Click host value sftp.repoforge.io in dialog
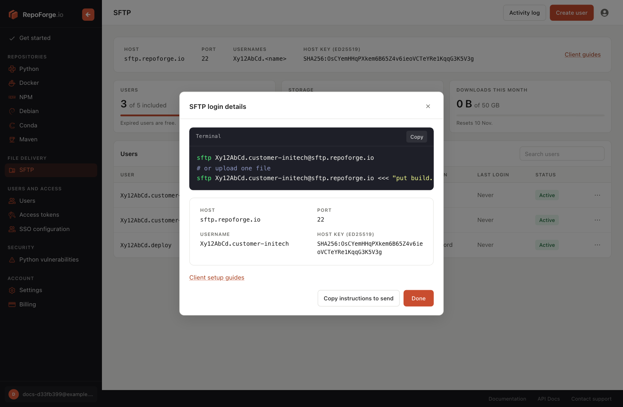 pyautogui.click(x=230, y=220)
